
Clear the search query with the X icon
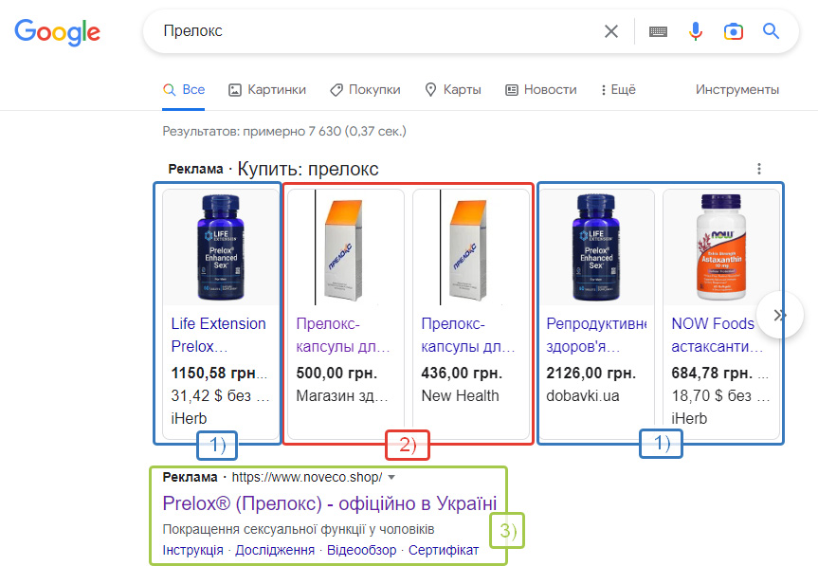click(610, 30)
